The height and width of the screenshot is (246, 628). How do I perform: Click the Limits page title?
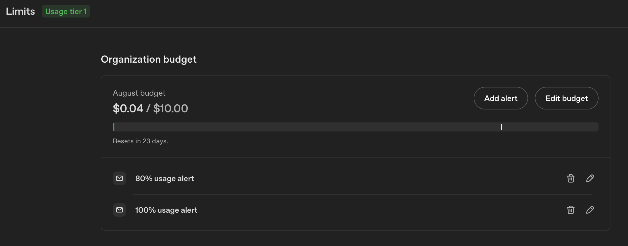pyautogui.click(x=20, y=11)
